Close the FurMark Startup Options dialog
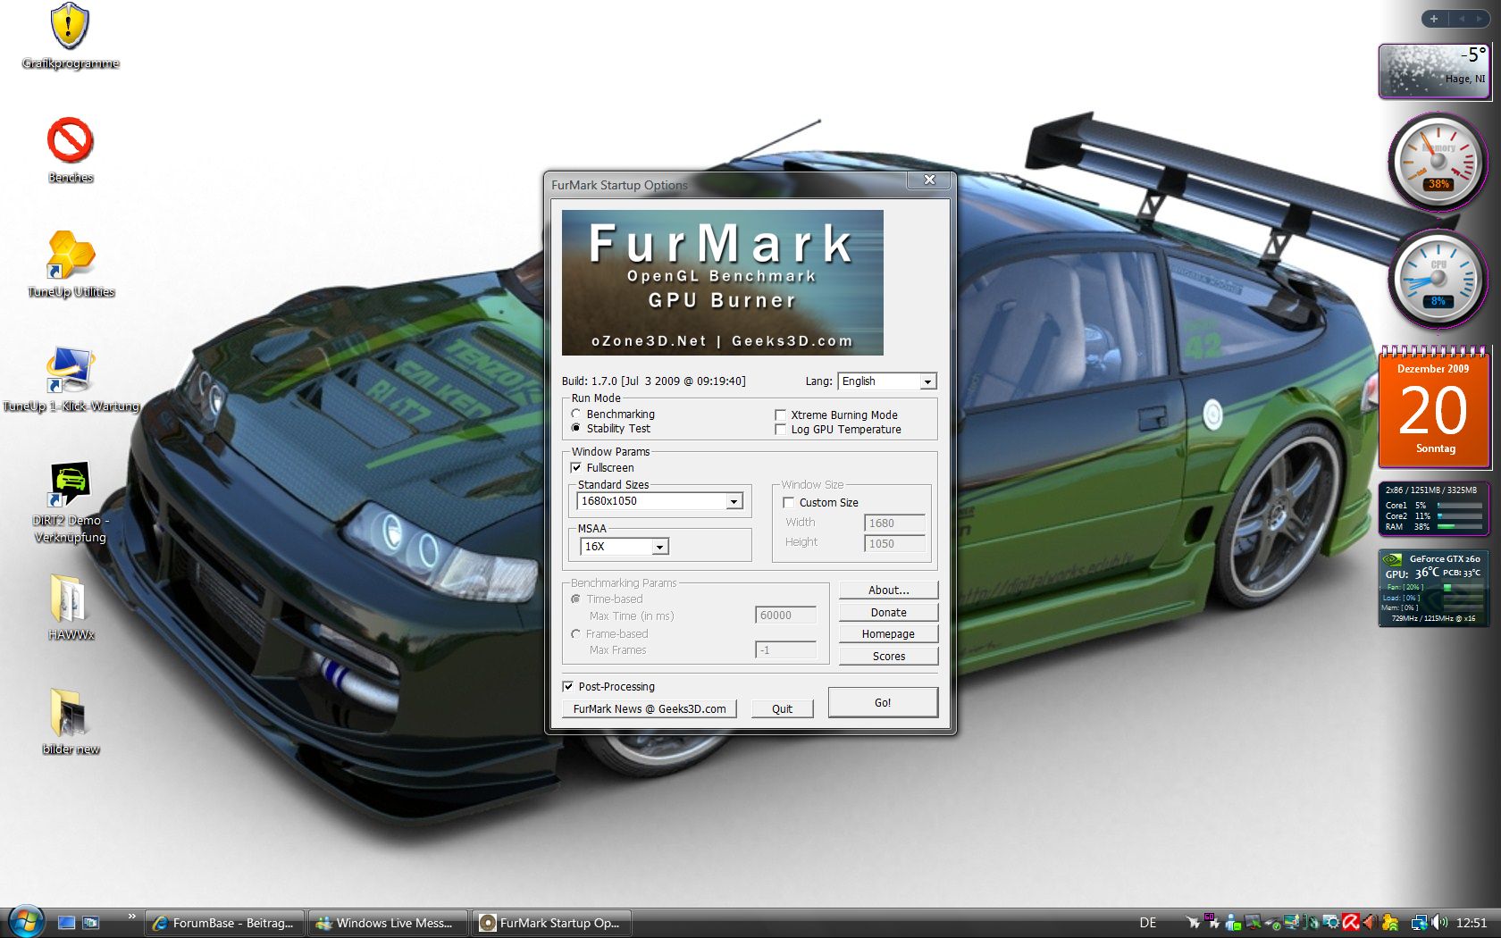The width and height of the screenshot is (1501, 938). [930, 180]
